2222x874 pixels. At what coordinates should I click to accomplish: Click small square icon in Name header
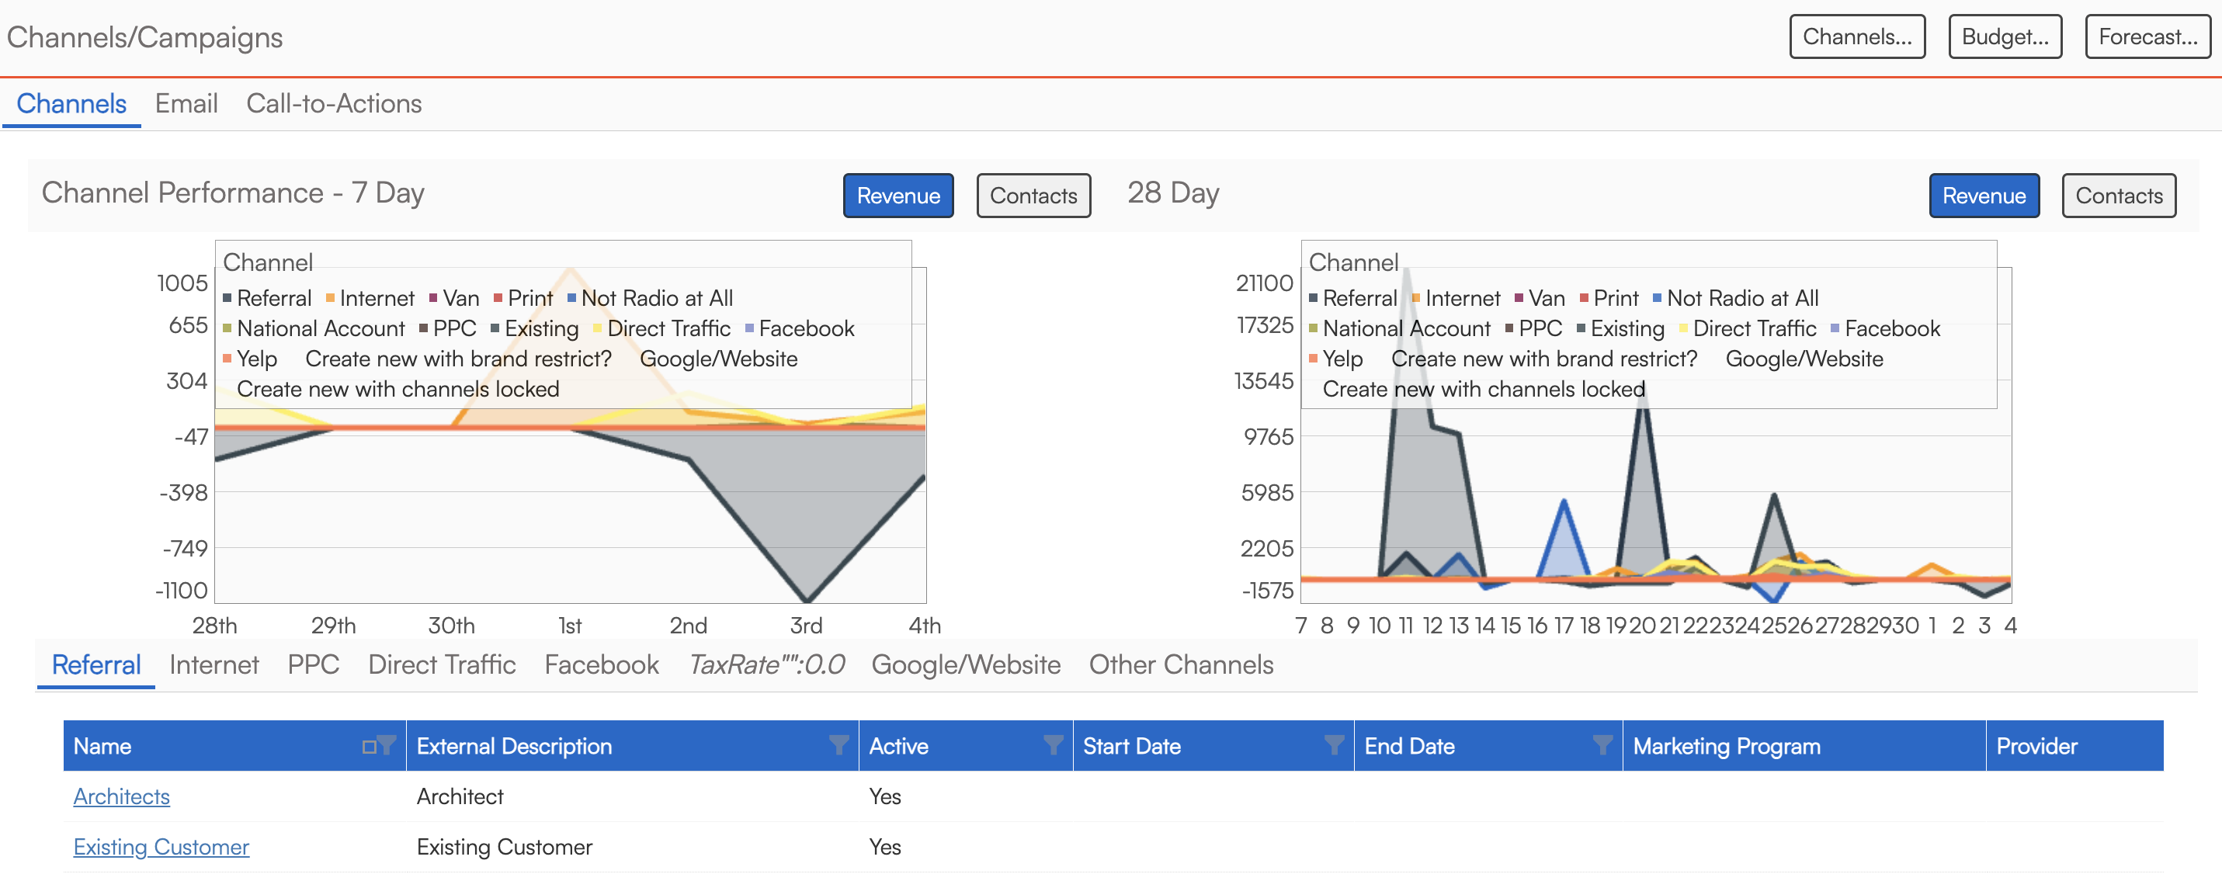point(370,746)
